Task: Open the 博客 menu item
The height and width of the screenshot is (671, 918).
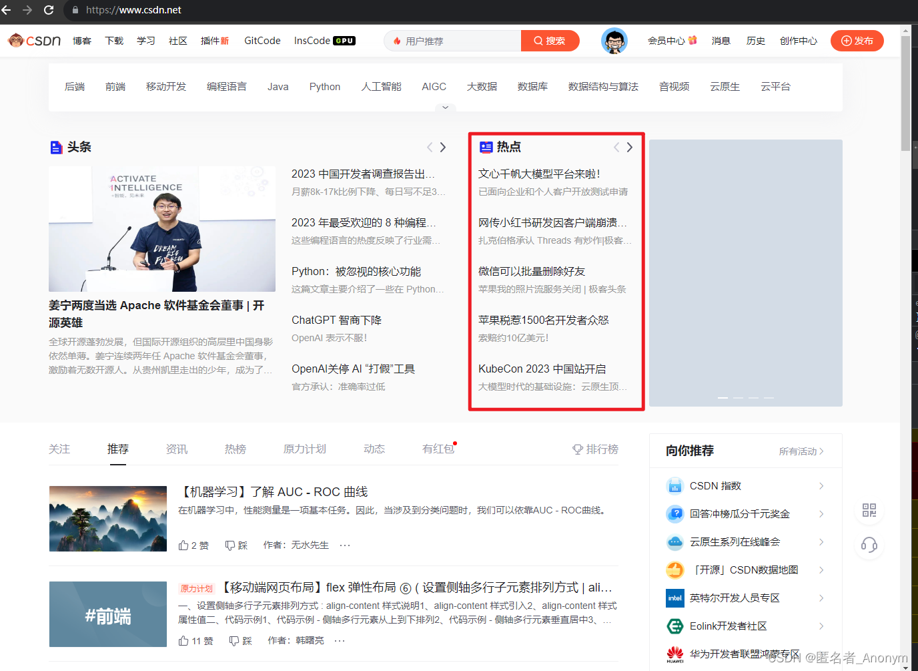Action: [x=82, y=41]
